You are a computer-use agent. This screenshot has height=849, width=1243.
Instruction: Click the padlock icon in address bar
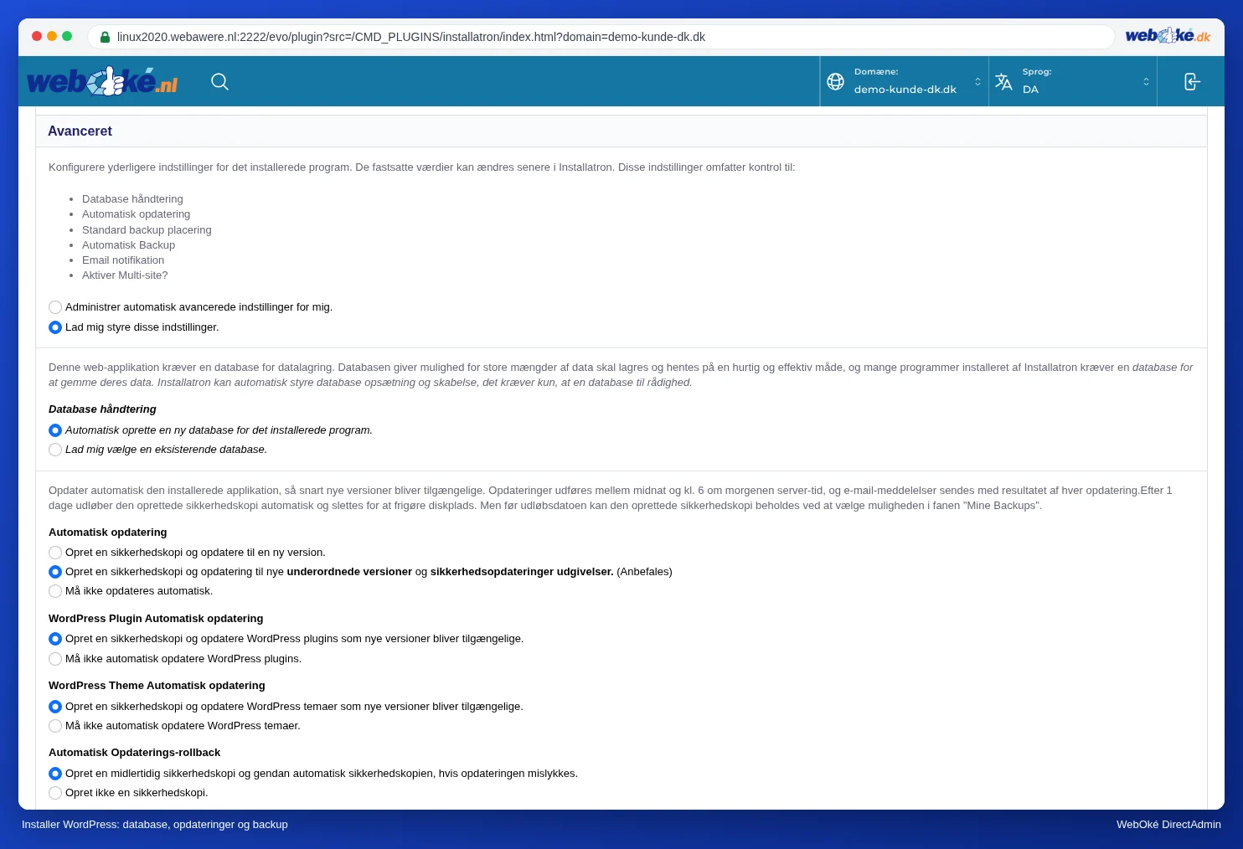[x=105, y=37]
